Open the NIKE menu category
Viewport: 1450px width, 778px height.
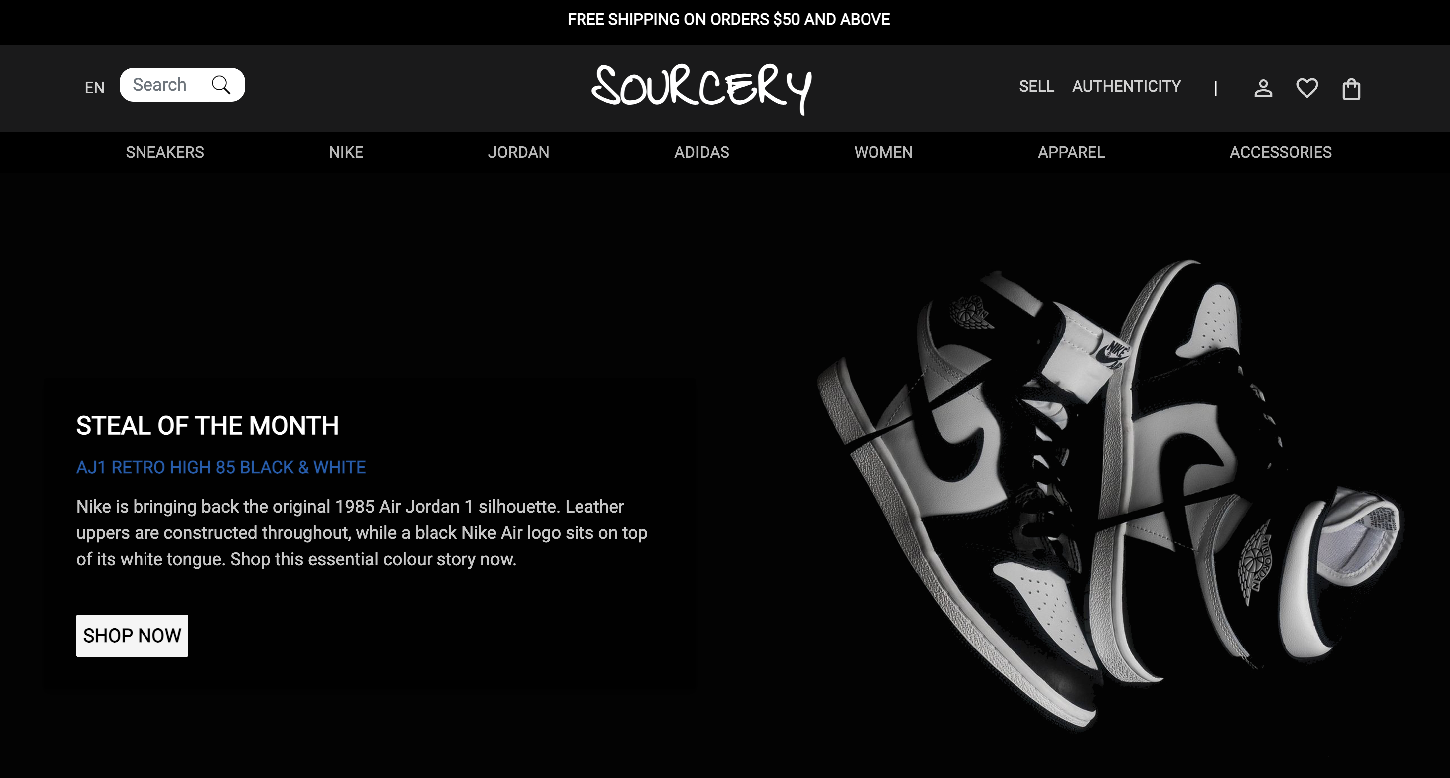tap(346, 152)
